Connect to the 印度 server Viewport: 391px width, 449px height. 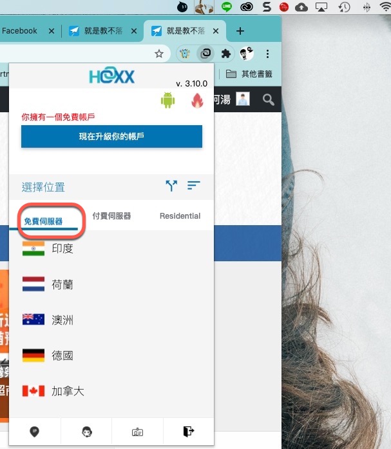(x=111, y=248)
